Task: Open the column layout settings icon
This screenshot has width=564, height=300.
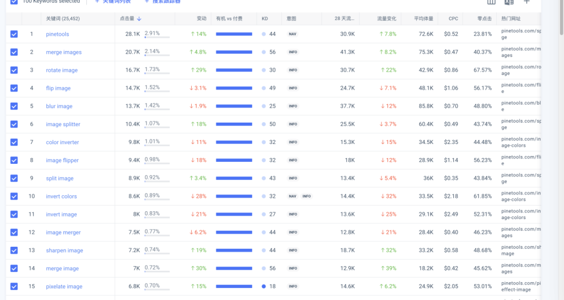Action: [x=491, y=2]
